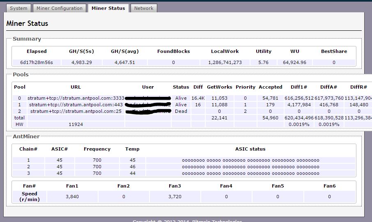Click the Elapsed value 6d17h28m56s
This screenshot has height=222, width=372.
click(37, 62)
